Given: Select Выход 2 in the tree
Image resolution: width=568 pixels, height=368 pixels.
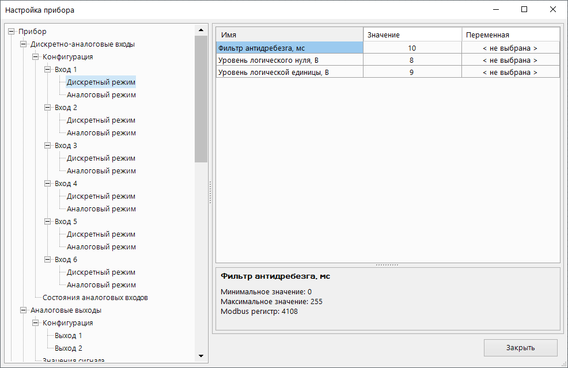Looking at the screenshot, I should click(68, 348).
